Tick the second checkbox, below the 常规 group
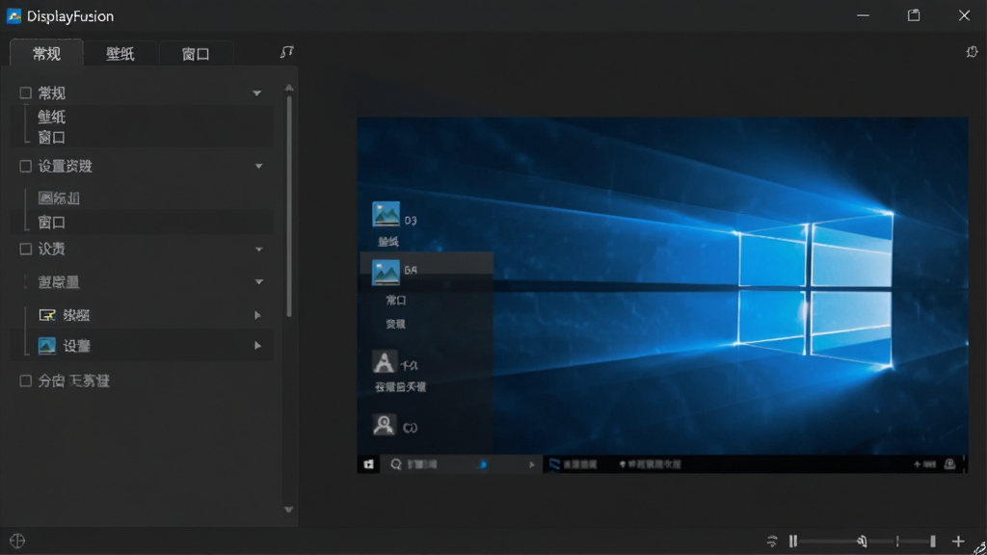 [x=25, y=166]
